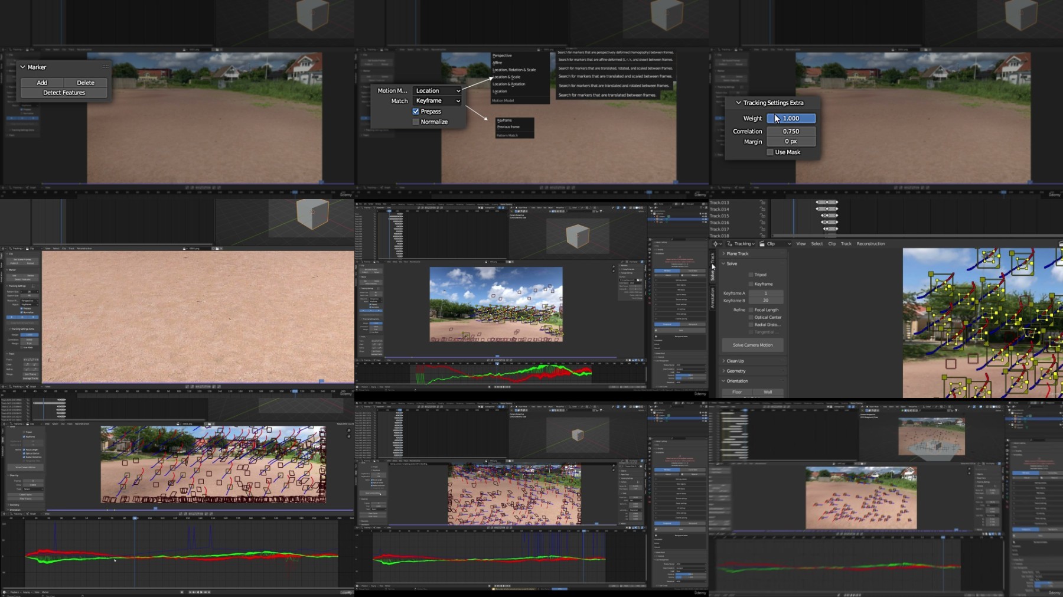Expand the Plane Track panel
The height and width of the screenshot is (597, 1063).
point(753,253)
